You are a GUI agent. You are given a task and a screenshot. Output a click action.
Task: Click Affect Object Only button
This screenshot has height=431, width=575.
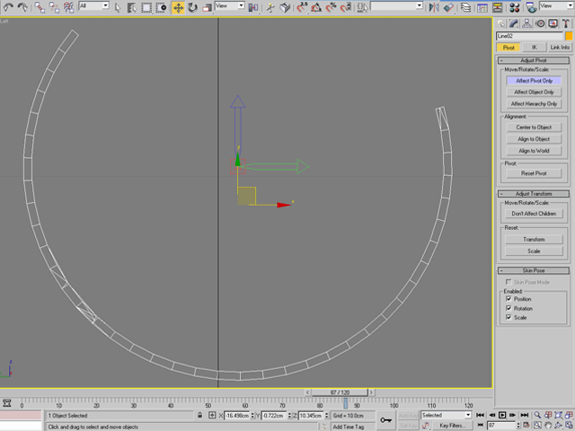(534, 92)
